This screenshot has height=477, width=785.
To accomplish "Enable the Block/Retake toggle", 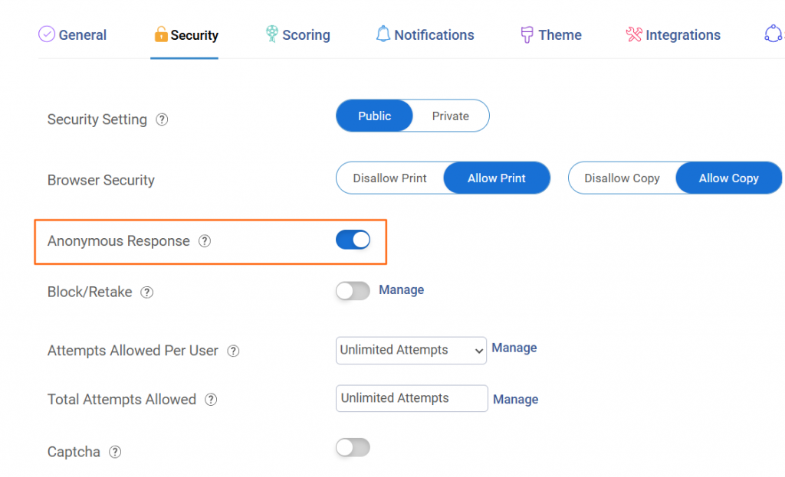I will [353, 291].
